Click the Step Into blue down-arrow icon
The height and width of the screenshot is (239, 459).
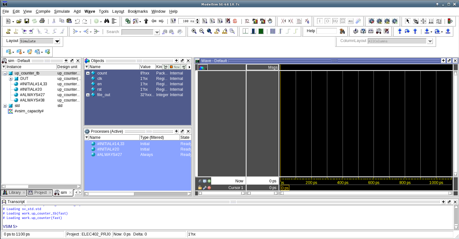point(400,31)
